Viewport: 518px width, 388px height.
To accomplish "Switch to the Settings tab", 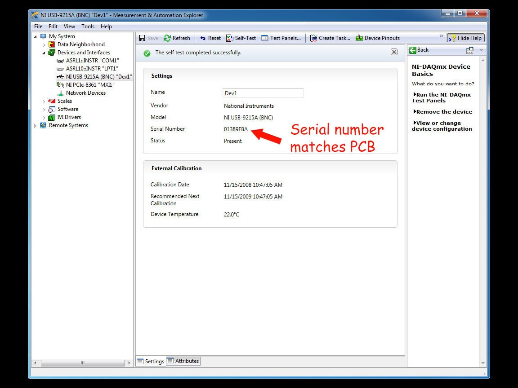I will click(x=151, y=361).
